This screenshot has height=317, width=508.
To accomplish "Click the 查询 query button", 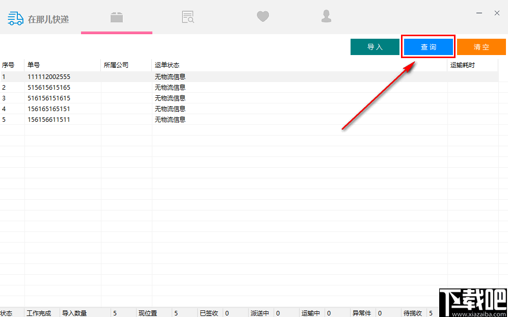I will [x=429, y=47].
